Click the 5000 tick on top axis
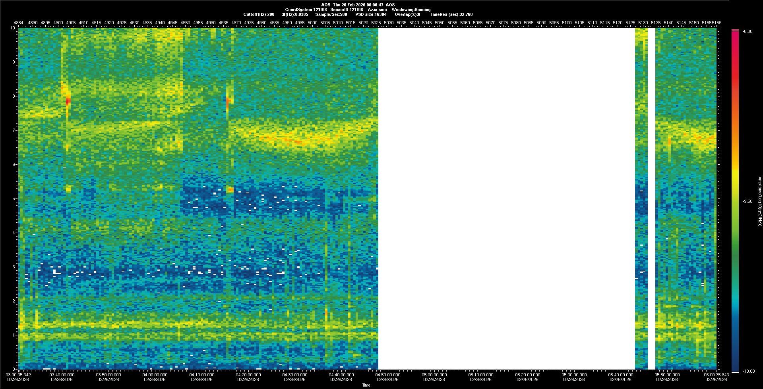Image resolution: width=763 pixels, height=389 pixels. (x=312, y=23)
